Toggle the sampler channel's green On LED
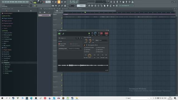 point(89,33)
